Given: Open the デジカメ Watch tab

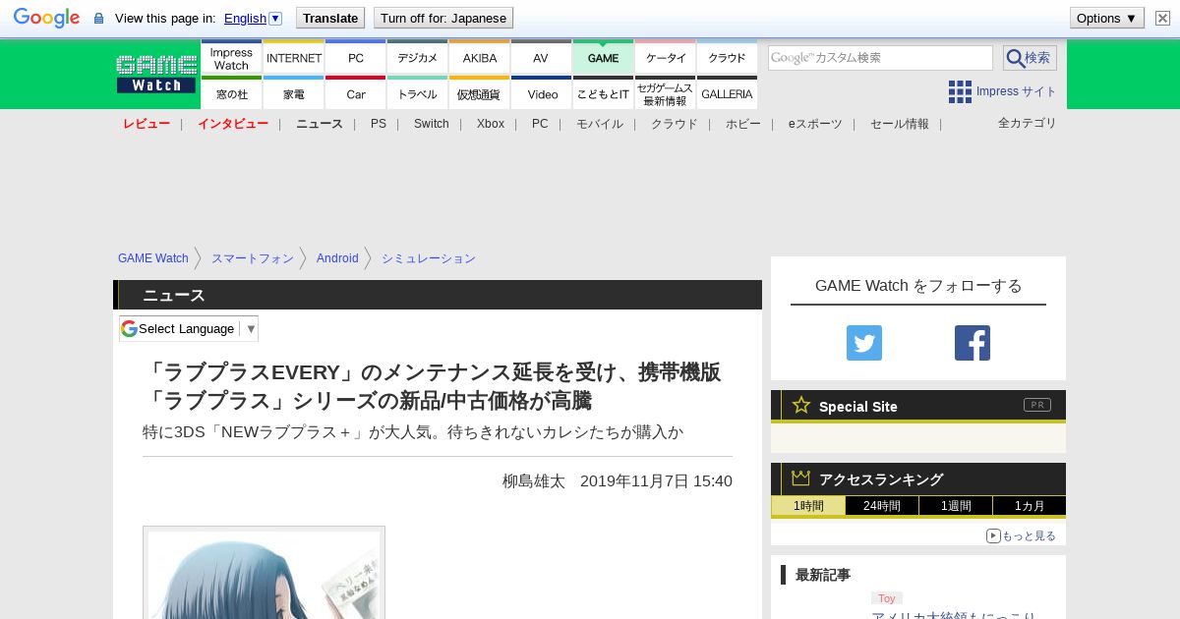Looking at the screenshot, I should click(x=418, y=57).
